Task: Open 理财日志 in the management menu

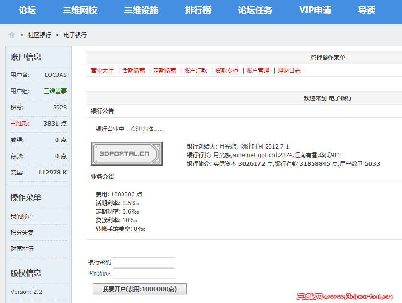Action: (x=289, y=70)
